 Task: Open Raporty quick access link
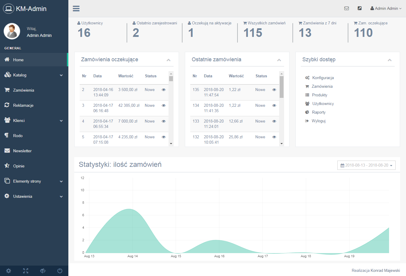[319, 112]
